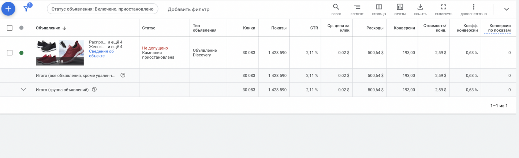Viewport: 519px width, 158px height.
Task: Open the red sneakers ad thumbnail
Action: tap(71, 48)
